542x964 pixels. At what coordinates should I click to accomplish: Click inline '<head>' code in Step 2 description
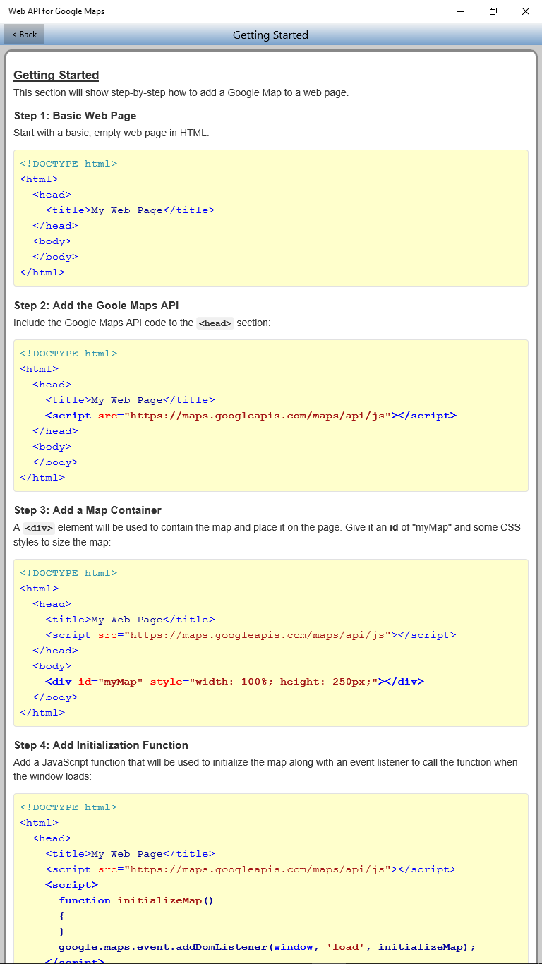(215, 323)
